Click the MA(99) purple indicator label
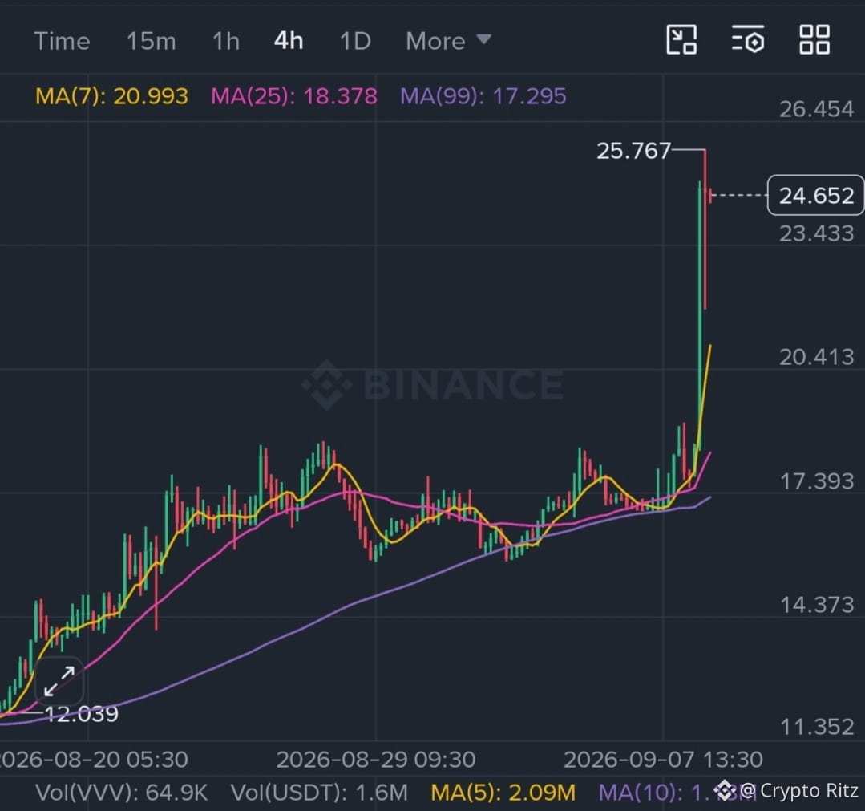 pos(483,96)
